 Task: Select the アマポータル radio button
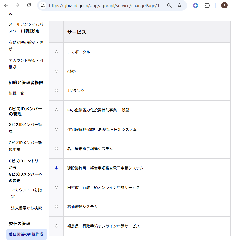pyautogui.click(x=56, y=52)
